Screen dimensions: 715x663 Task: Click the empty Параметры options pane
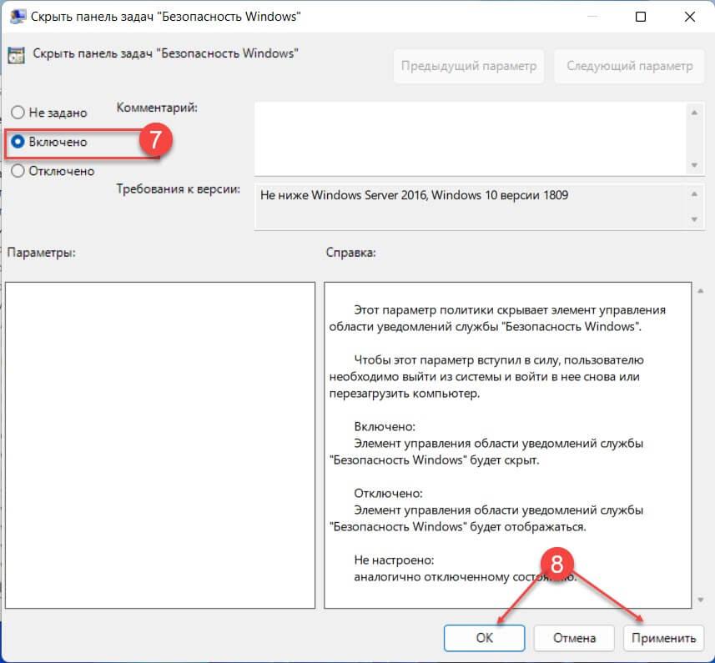160,445
